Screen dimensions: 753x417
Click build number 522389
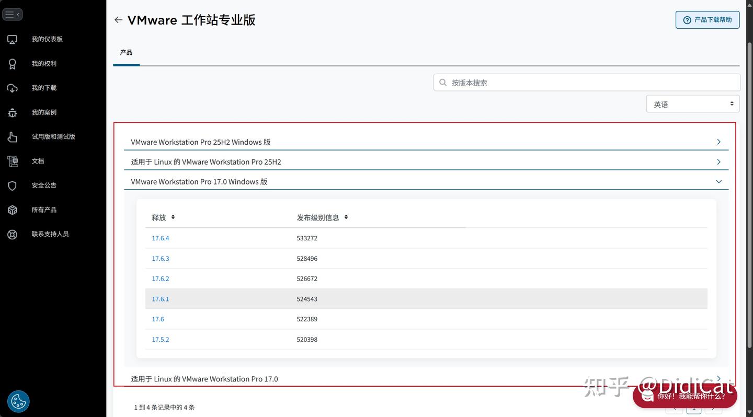pyautogui.click(x=307, y=319)
